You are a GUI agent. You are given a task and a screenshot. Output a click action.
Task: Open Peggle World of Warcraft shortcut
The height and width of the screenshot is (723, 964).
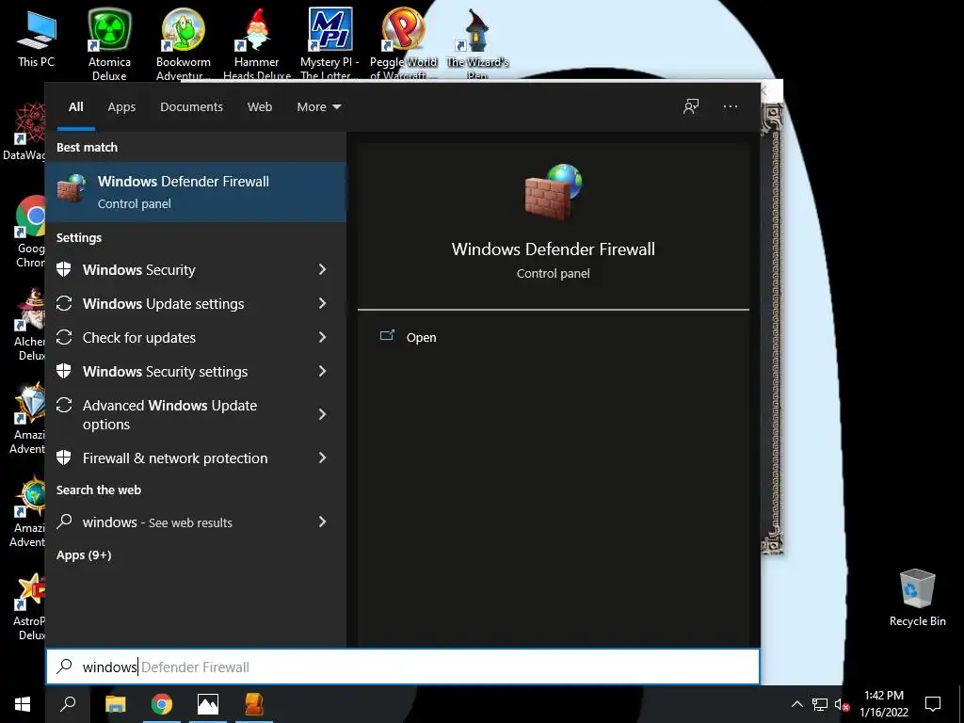pos(403,43)
